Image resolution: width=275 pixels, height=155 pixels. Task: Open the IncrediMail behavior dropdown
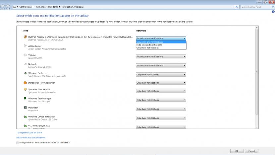pyautogui.click(x=161, y=83)
